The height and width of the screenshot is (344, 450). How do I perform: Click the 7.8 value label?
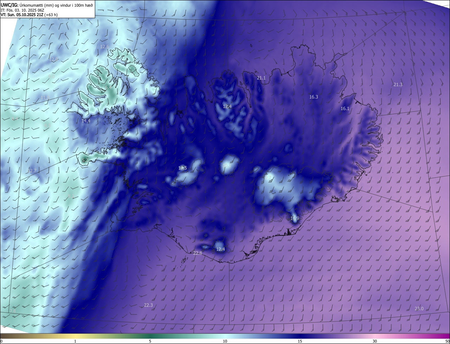pos(13,311)
